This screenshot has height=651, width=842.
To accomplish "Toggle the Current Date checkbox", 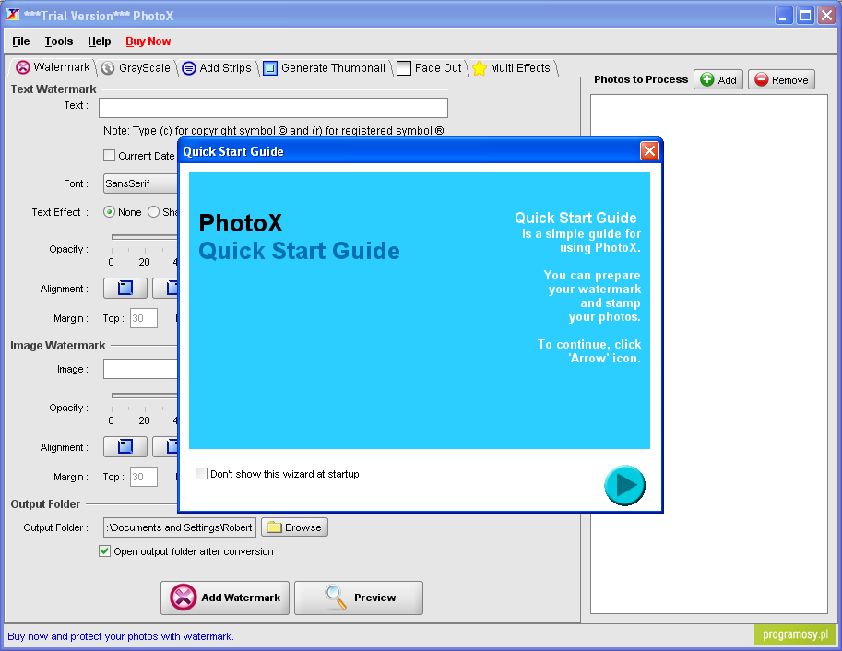I will 109,155.
